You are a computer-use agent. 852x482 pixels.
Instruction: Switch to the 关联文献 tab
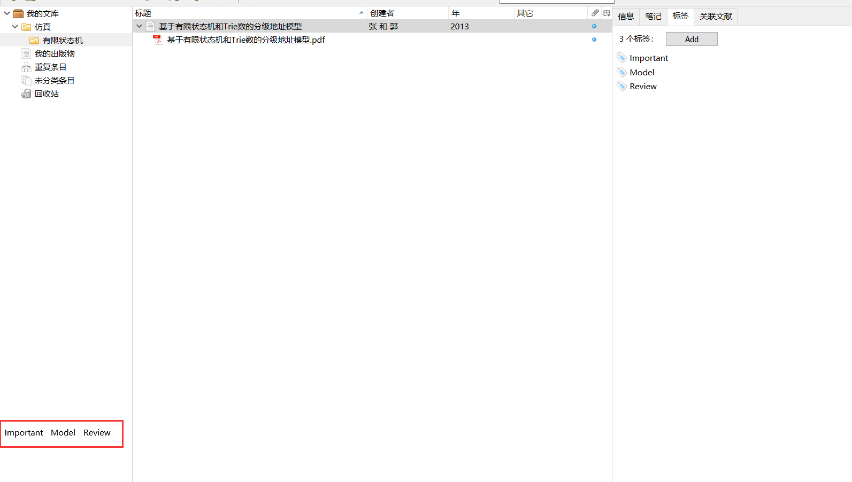coord(716,17)
